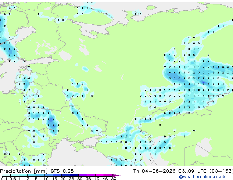Image resolution: width=233 pixels, height=180 pixels.
Task: Click the '35' legend scale label
Action: click(x=88, y=179)
